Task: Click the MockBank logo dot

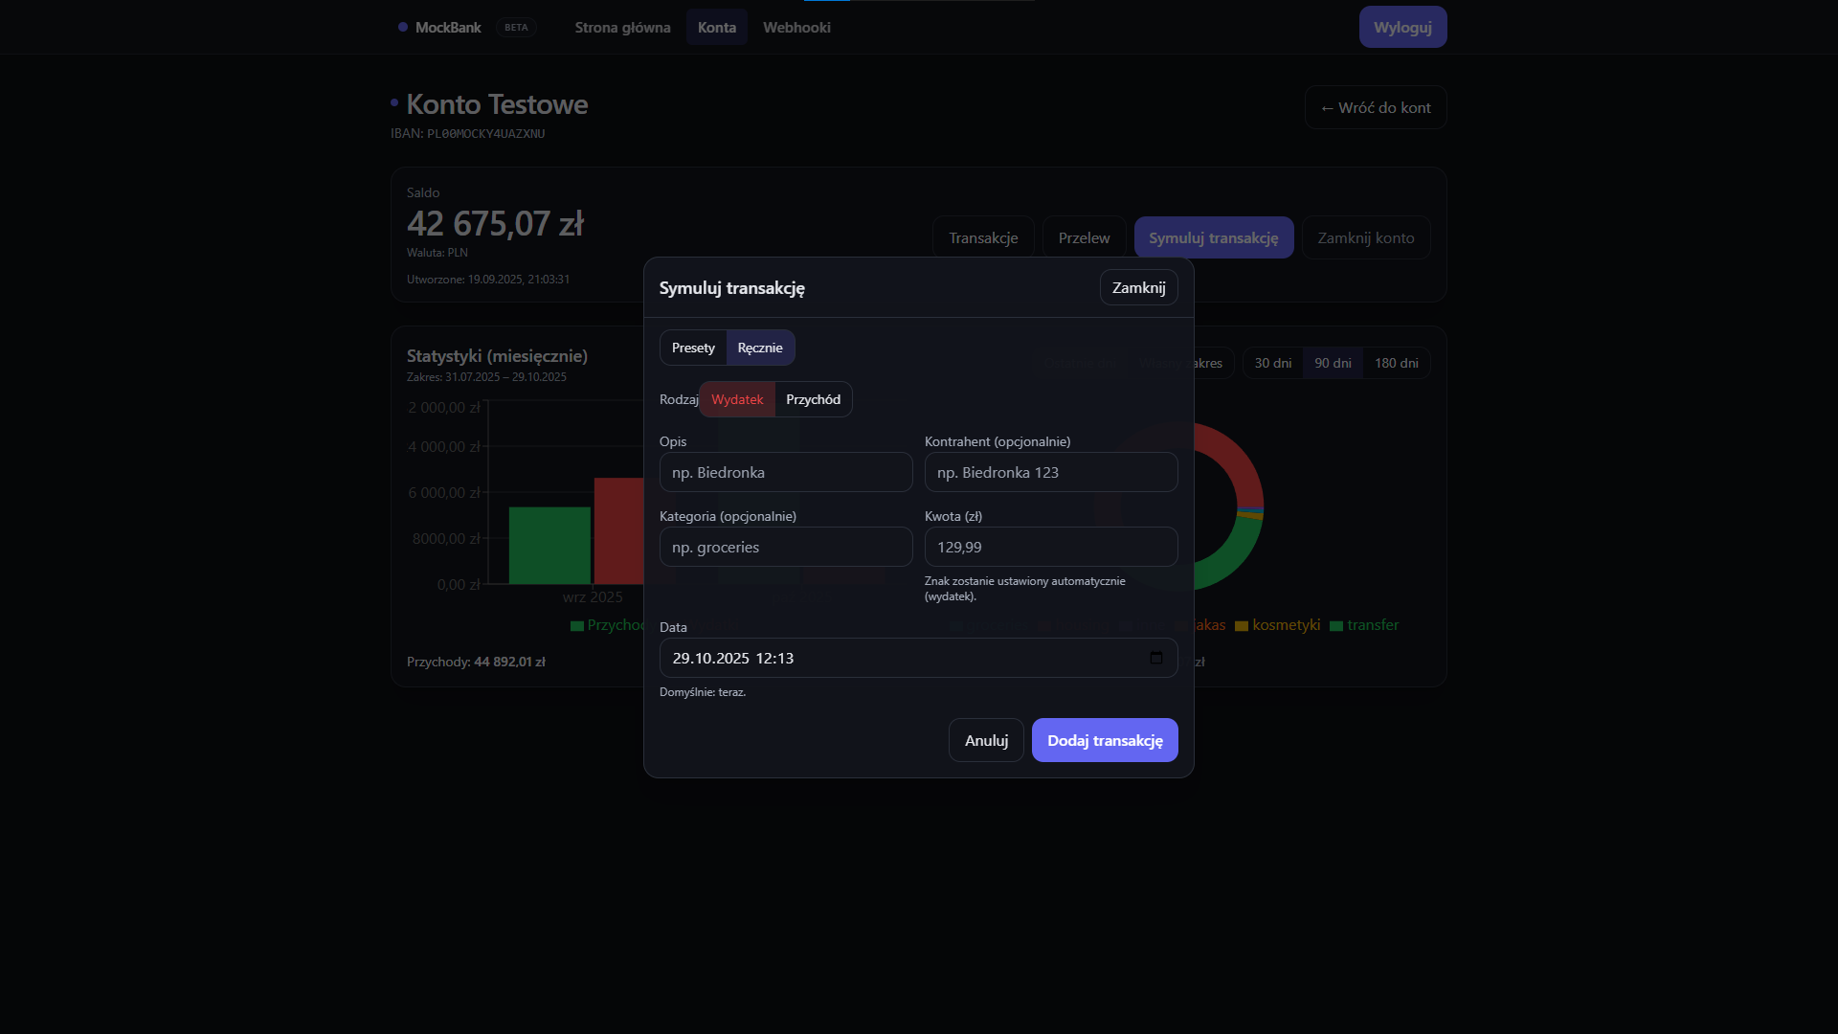Action: [403, 27]
